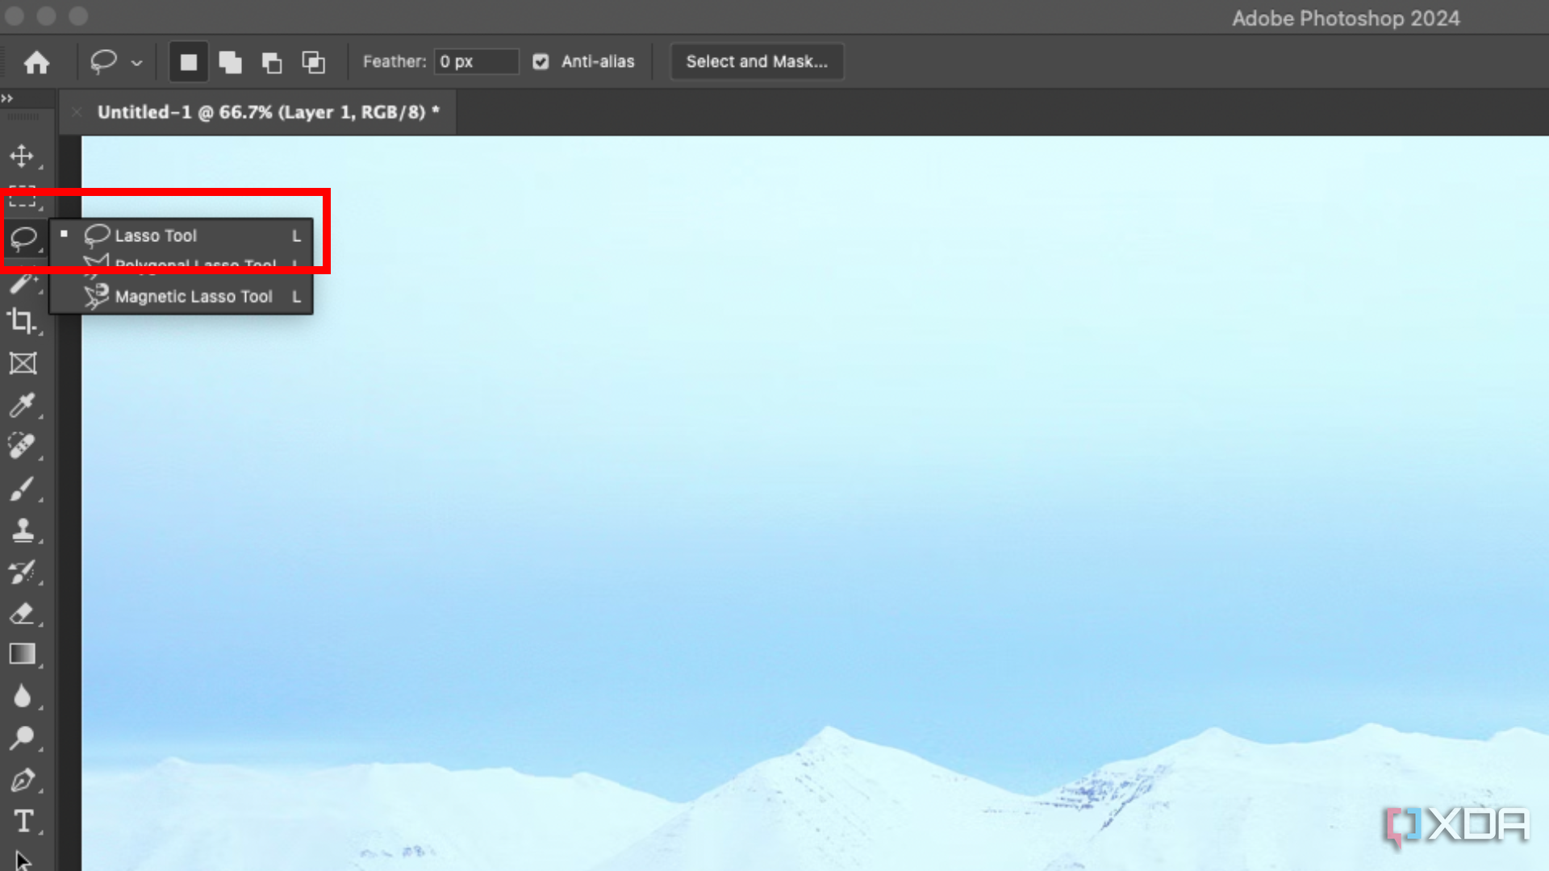Select the Gradient tool
This screenshot has height=871, width=1549.
point(23,654)
